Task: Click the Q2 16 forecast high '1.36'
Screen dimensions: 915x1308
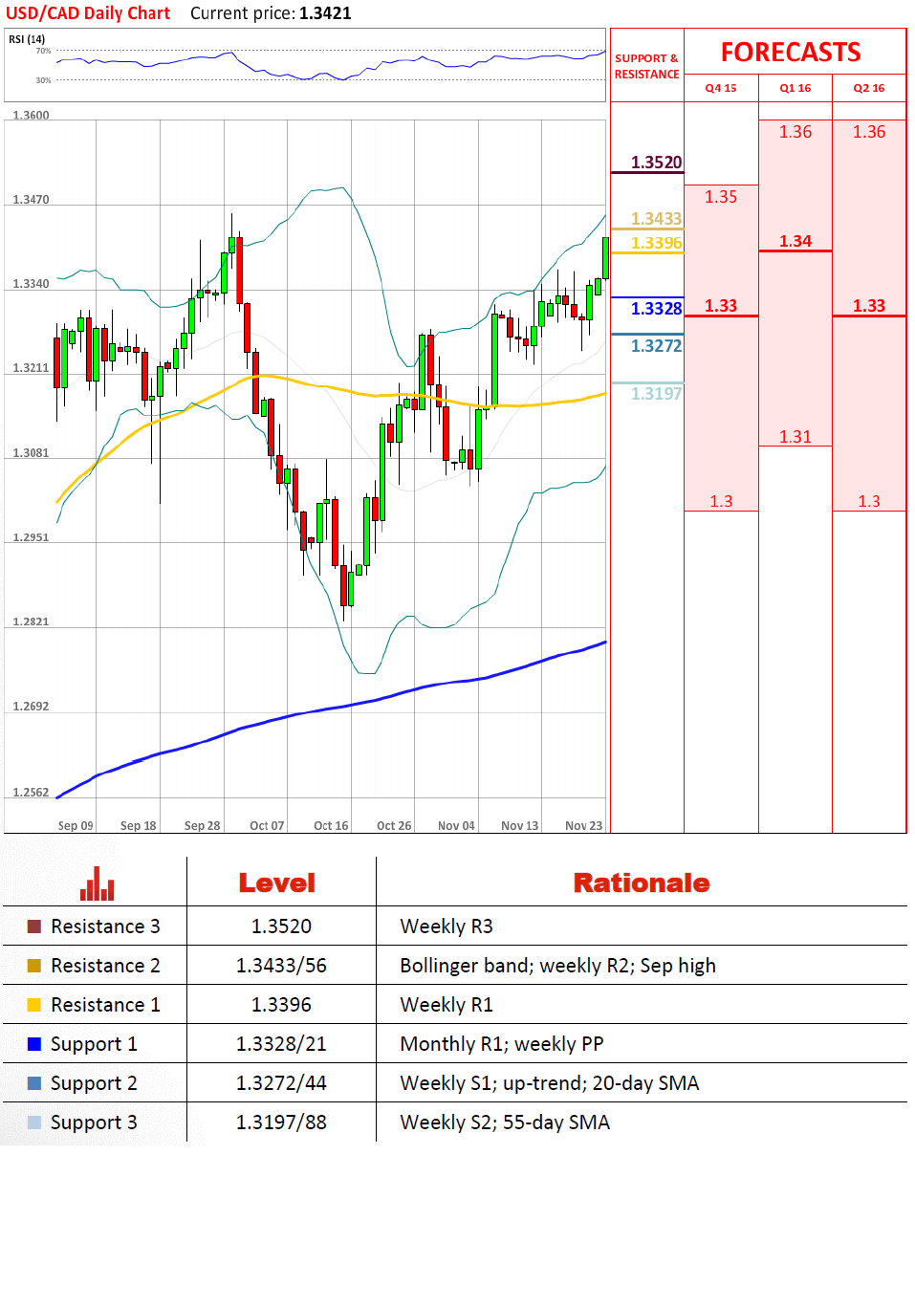Action: (x=869, y=132)
